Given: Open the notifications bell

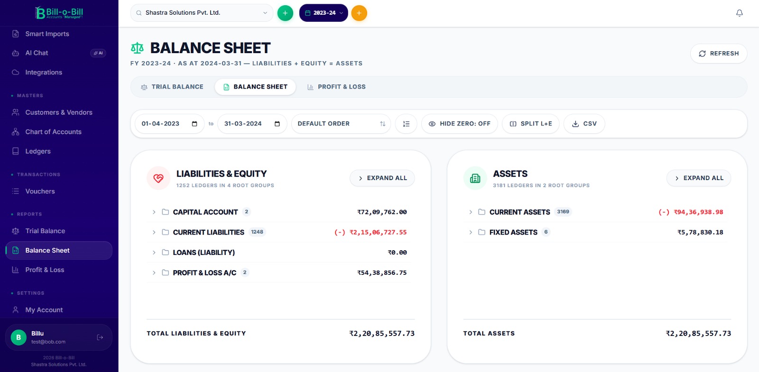Looking at the screenshot, I should (739, 13).
